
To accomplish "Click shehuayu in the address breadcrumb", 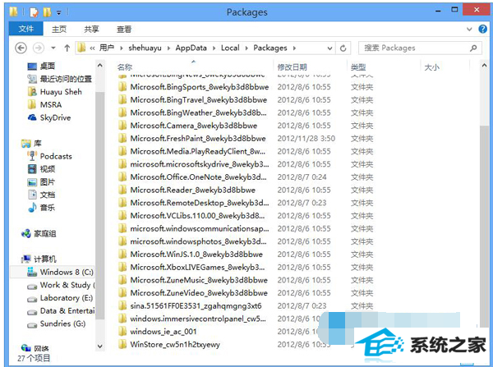I will point(145,48).
